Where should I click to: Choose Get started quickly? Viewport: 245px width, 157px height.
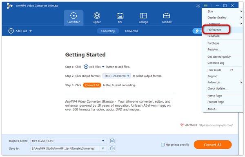click(x=222, y=56)
